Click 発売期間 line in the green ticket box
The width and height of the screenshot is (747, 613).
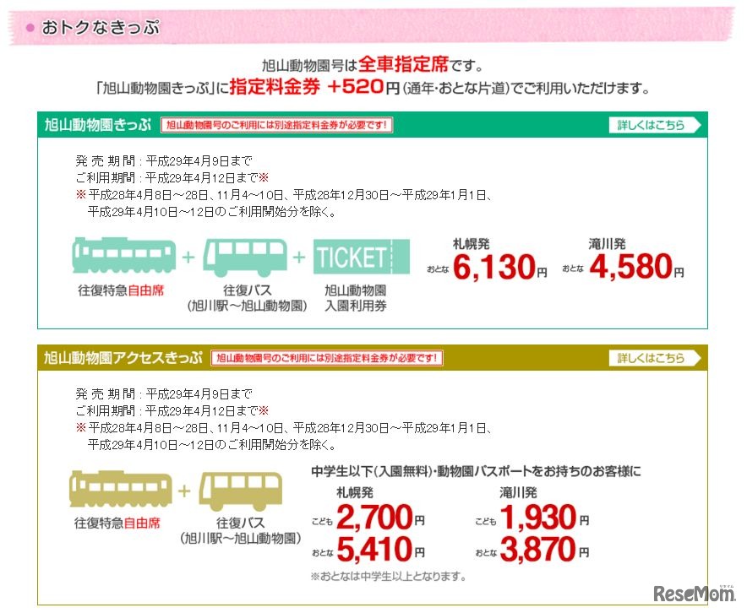[x=164, y=161]
